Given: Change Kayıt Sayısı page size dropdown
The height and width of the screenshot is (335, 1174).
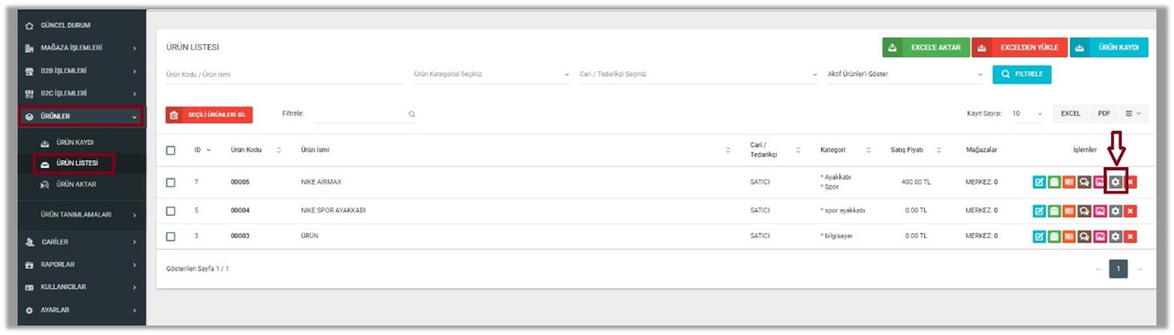Looking at the screenshot, I should point(1026,114).
